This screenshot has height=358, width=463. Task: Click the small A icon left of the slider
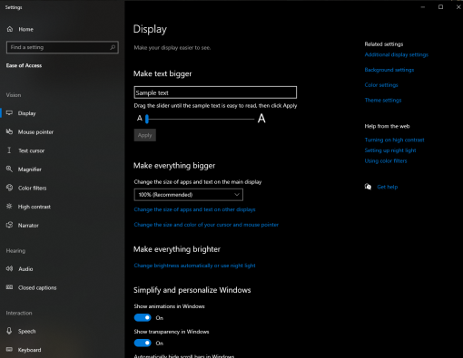(140, 118)
